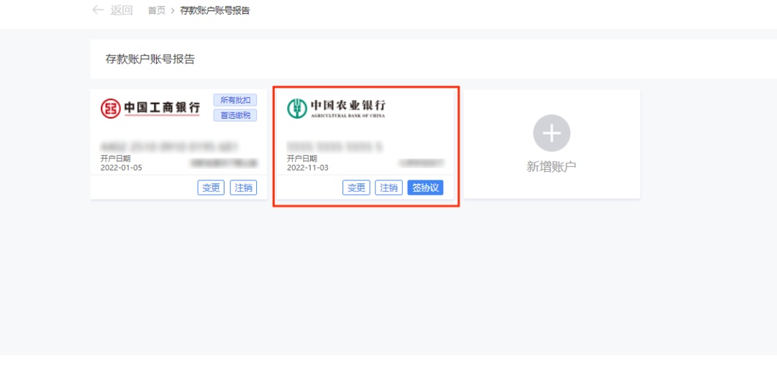Click the 返回 text link
Viewport: 777px width, 371px height.
pyautogui.click(x=122, y=10)
